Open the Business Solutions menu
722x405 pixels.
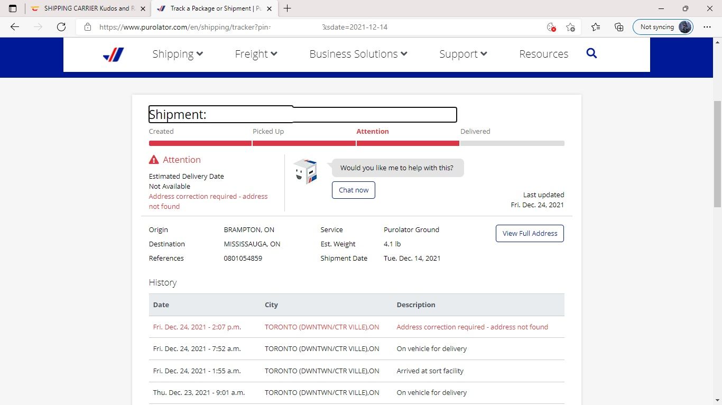tap(358, 53)
